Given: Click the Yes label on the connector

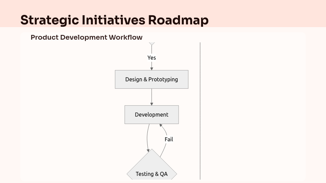Looking at the screenshot, I should click(x=151, y=58).
